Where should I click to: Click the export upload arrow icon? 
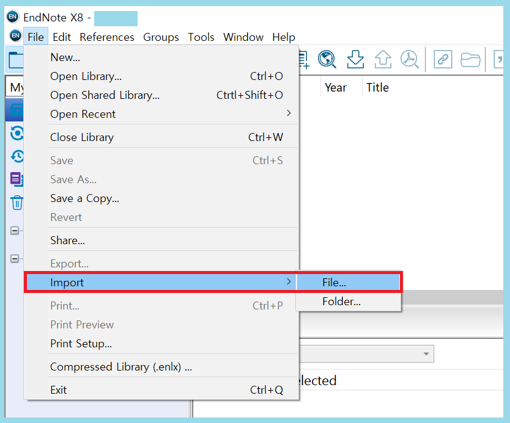(383, 59)
